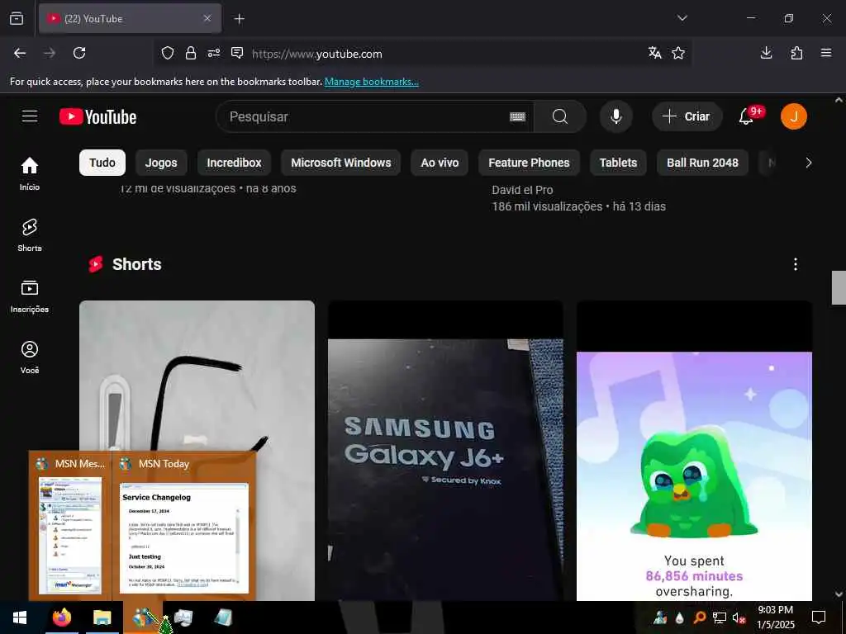Open Você in the sidebar

[30, 357]
